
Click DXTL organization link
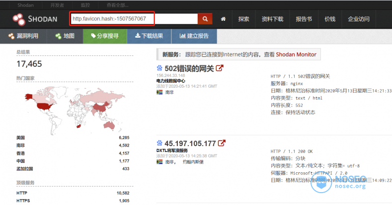pyautogui.click(x=172, y=151)
